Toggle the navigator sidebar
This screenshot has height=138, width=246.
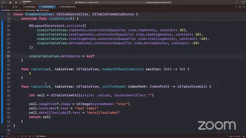pyautogui.click(x=3, y=2)
